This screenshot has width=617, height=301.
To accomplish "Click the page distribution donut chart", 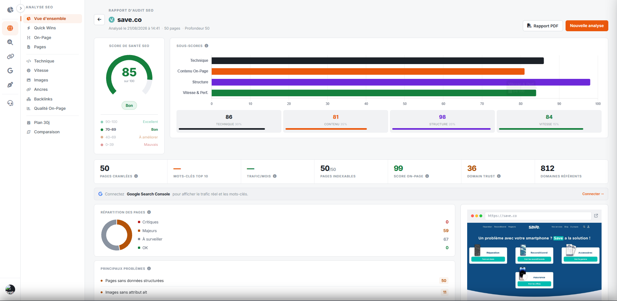I will click(x=117, y=235).
